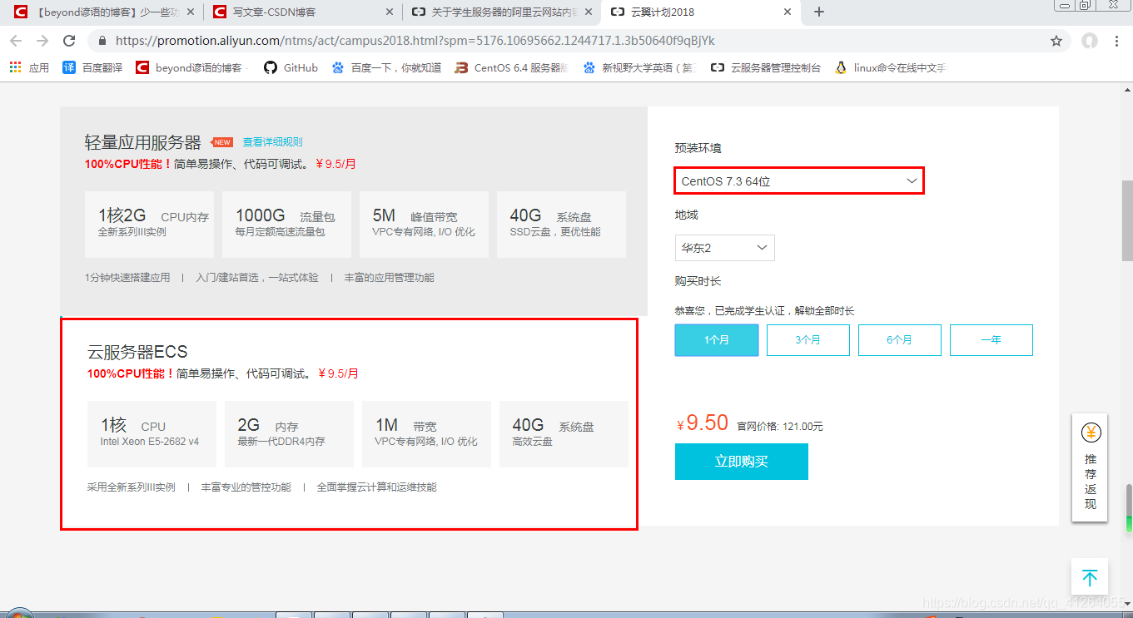This screenshot has height=618, width=1133.
Task: Click the 1核 CPU Intel Xeon tile
Action: click(x=152, y=433)
